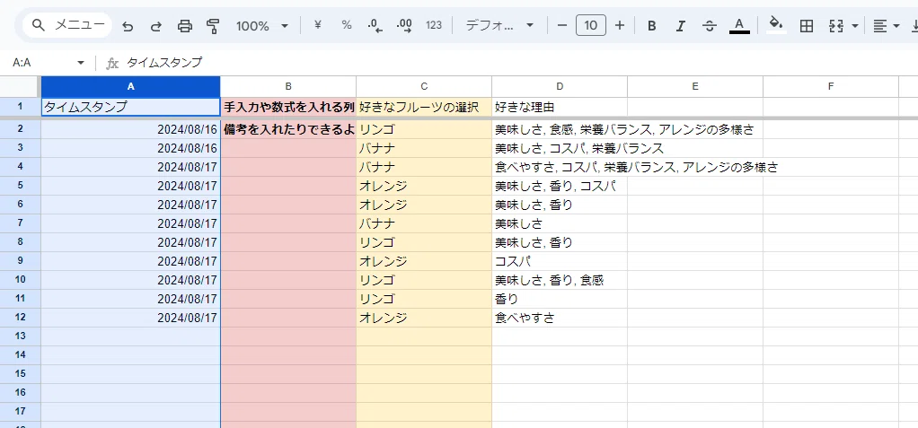Click cell D1 好きな理由
918x428 pixels.
coord(560,107)
